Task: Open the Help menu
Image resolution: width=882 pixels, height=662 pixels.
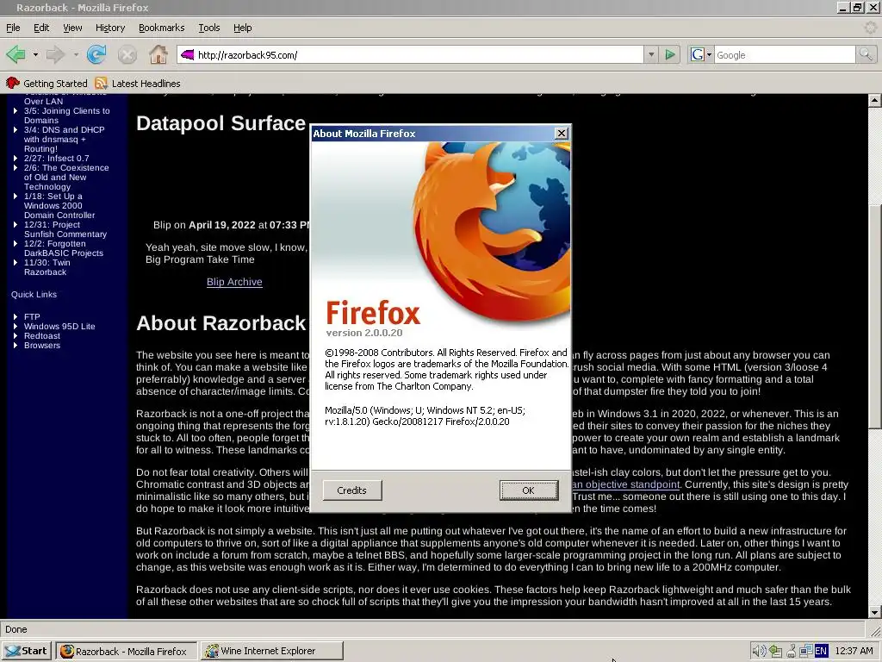Action: tap(242, 28)
